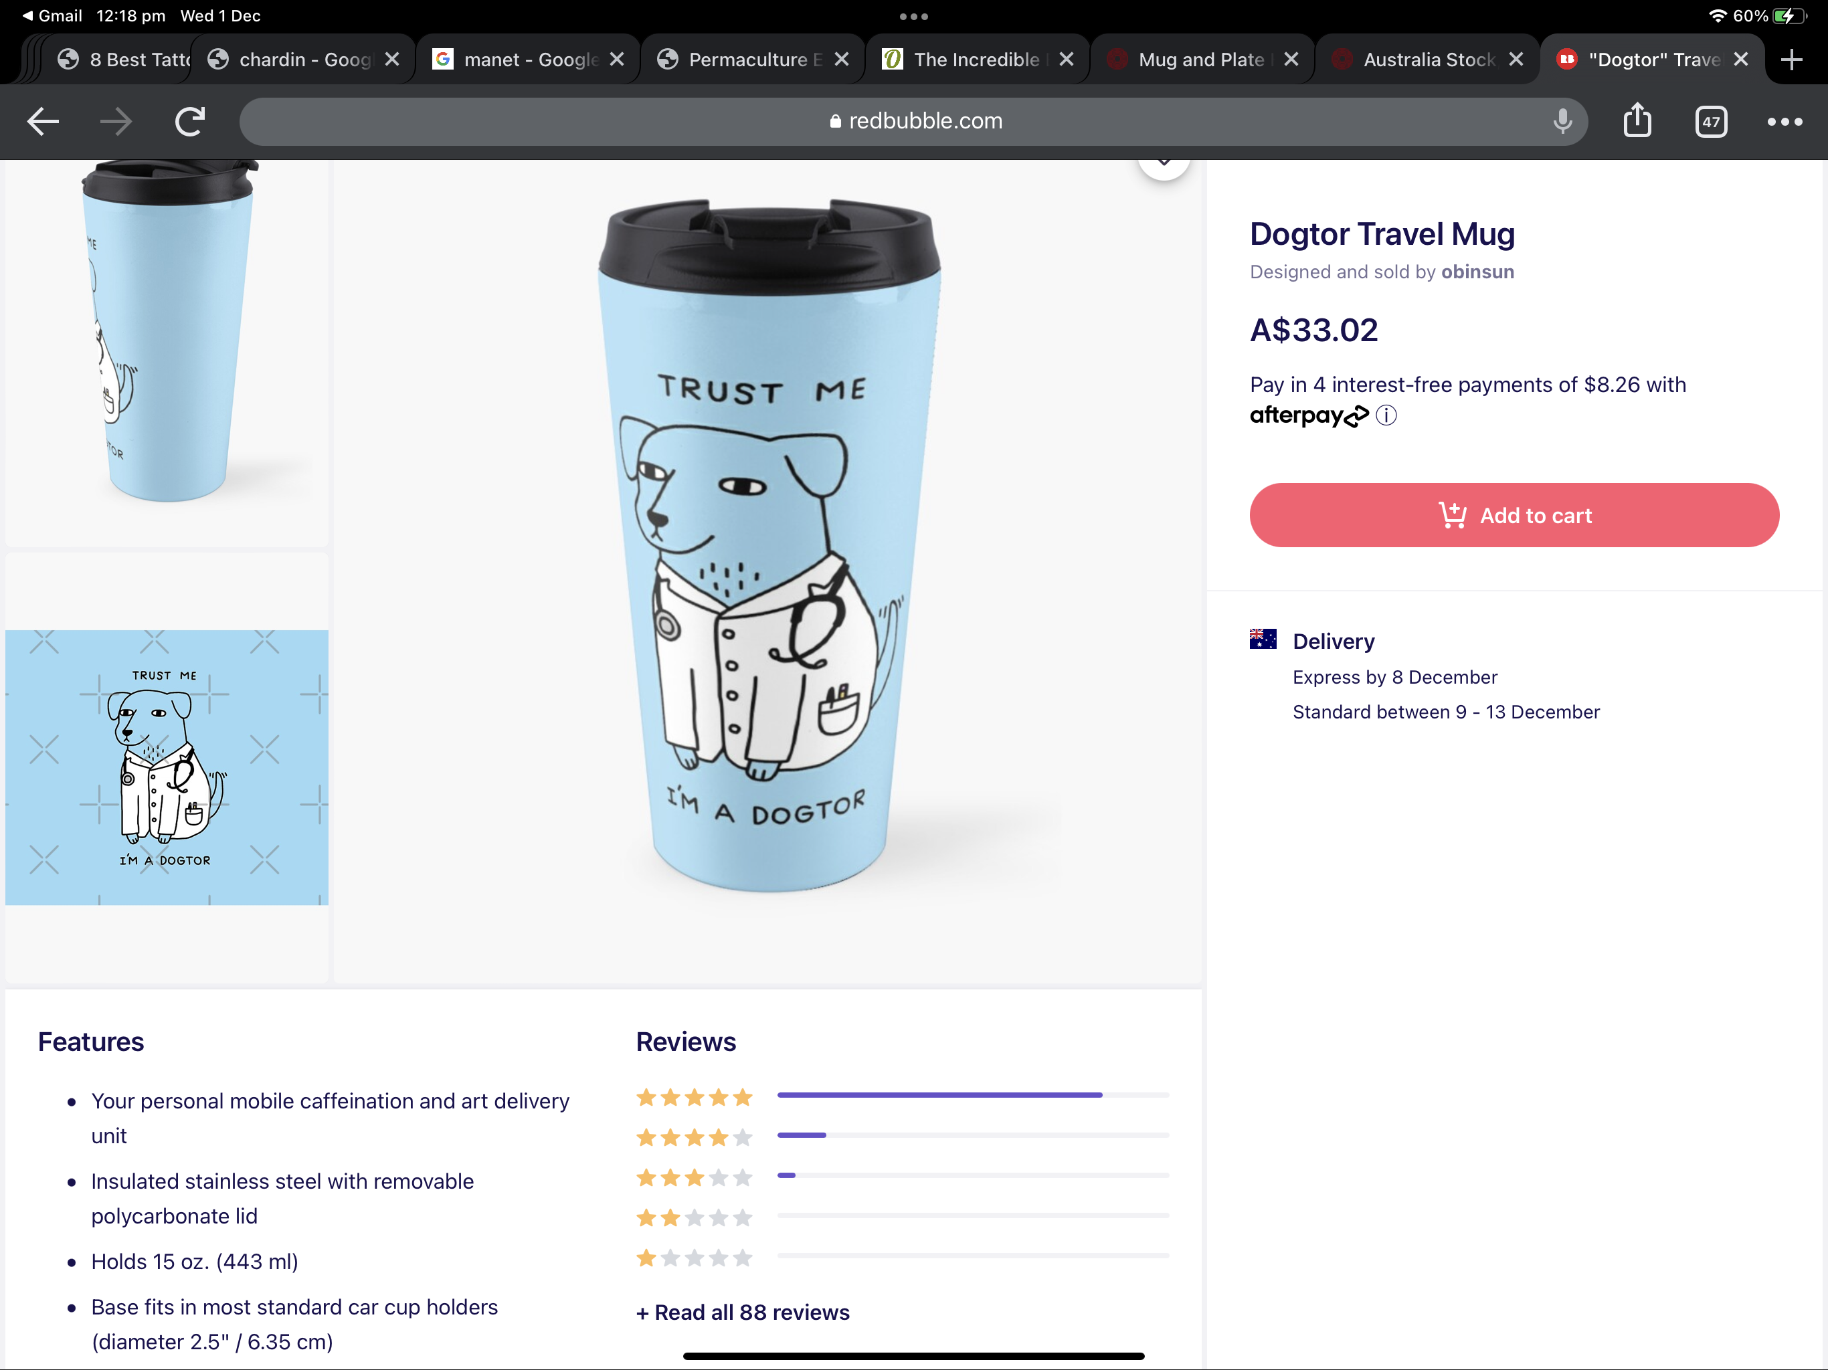Select the flat artwork design thumbnail
The width and height of the screenshot is (1828, 1370).
[167, 768]
